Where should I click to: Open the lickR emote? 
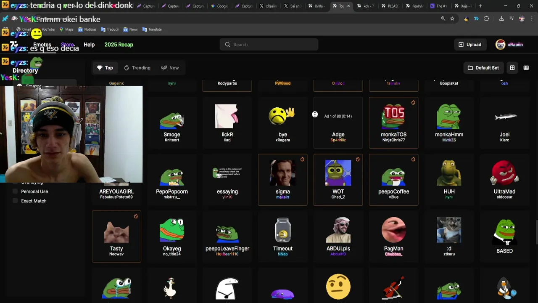[227, 122]
